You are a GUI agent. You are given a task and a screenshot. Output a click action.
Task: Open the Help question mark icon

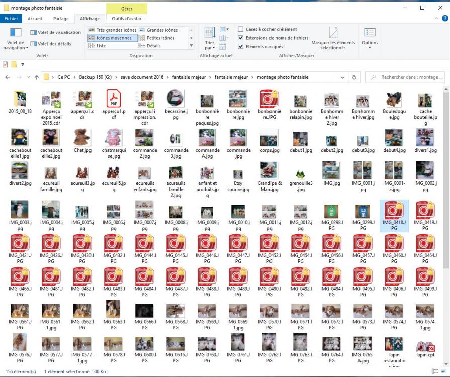coord(445,19)
